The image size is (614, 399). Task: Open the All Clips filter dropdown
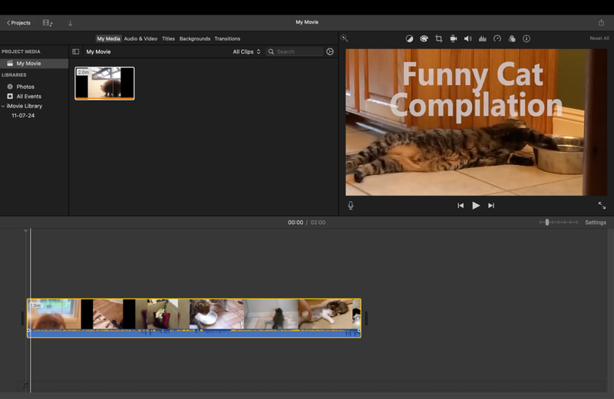246,51
